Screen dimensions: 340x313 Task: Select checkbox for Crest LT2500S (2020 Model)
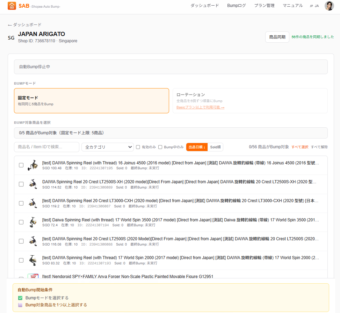click(x=21, y=241)
